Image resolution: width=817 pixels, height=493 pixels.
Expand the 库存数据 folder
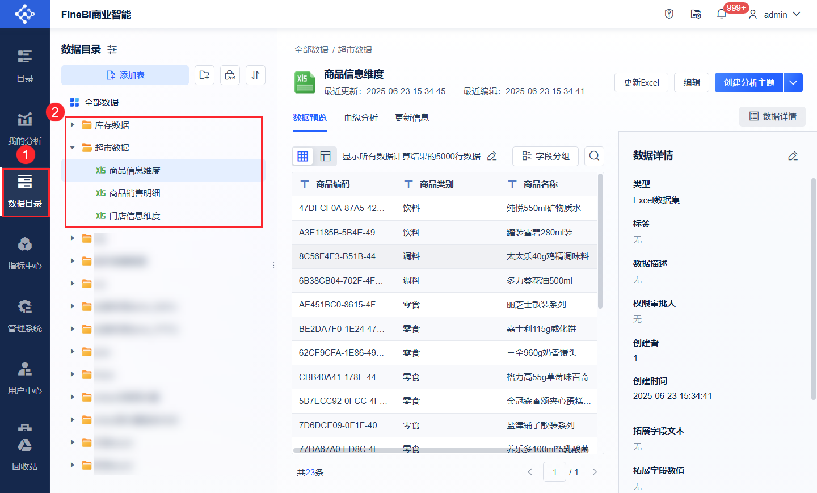[x=73, y=125]
